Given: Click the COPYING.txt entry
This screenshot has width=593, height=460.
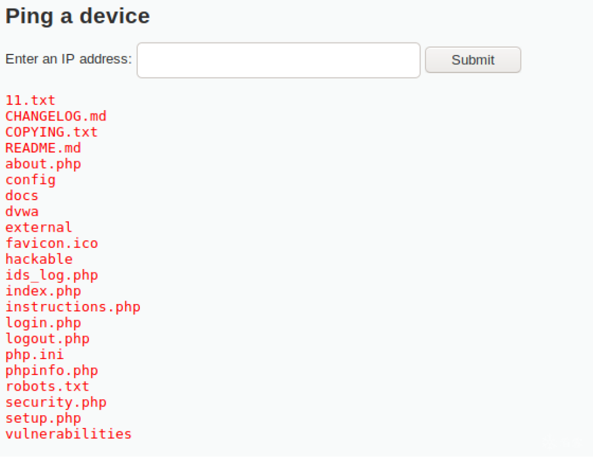Looking at the screenshot, I should point(52,132).
